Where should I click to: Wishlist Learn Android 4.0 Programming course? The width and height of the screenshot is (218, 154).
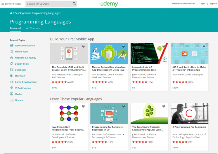pyautogui.click(x=164, y=47)
